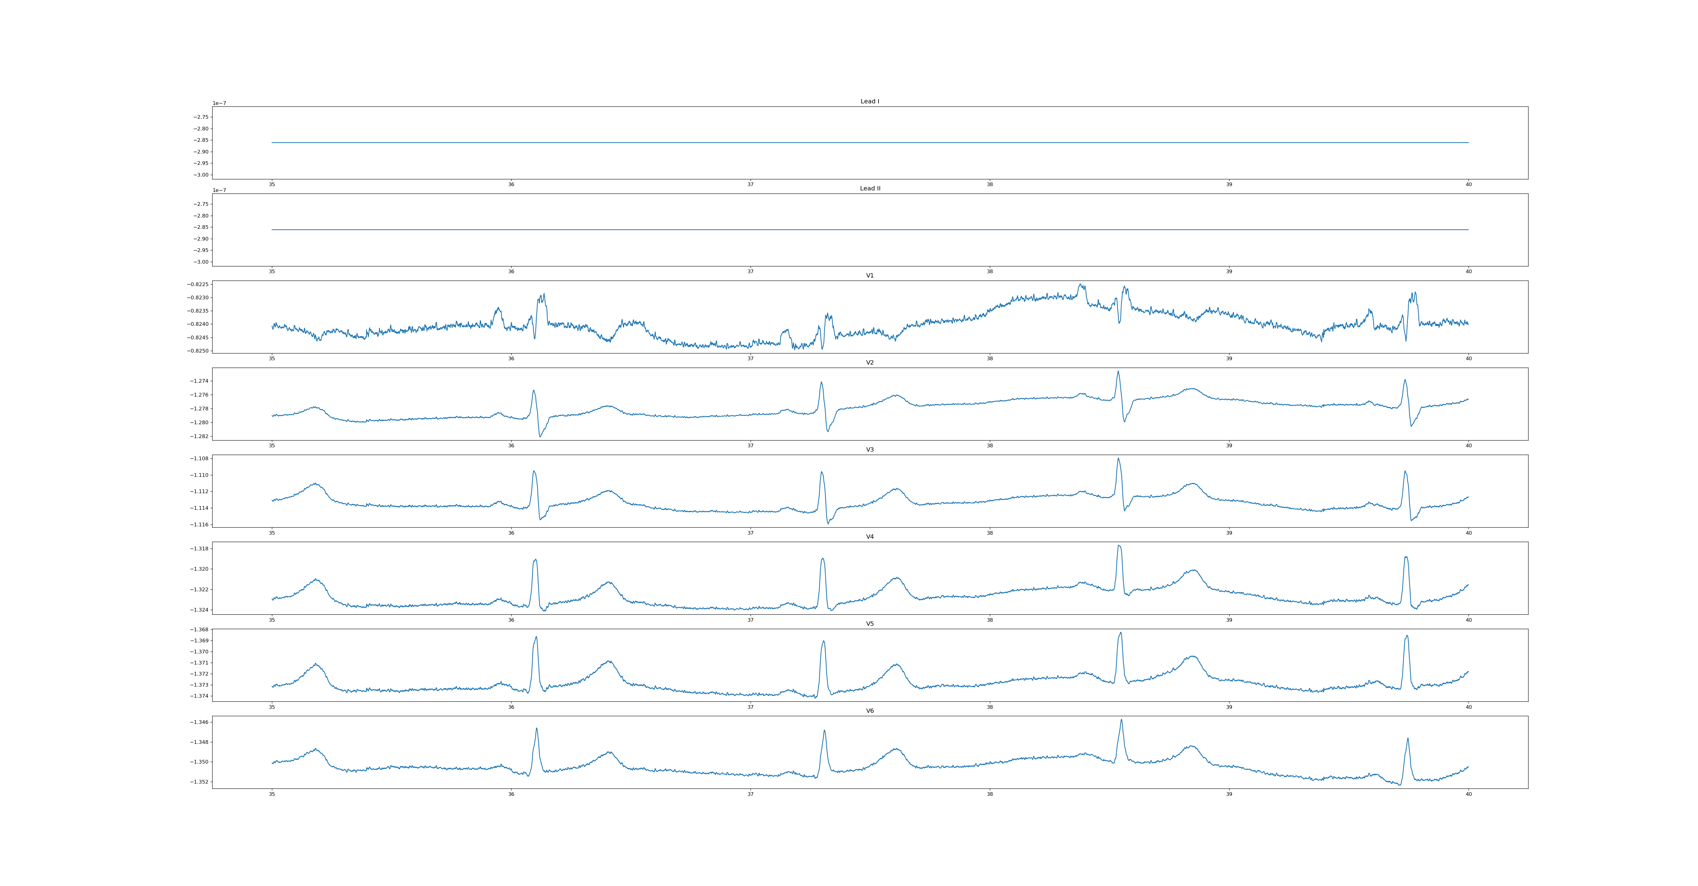Viewport: 1698px width, 886px height.
Task: Click the −0.8225 y-tick label on V1
Action: [x=198, y=284]
